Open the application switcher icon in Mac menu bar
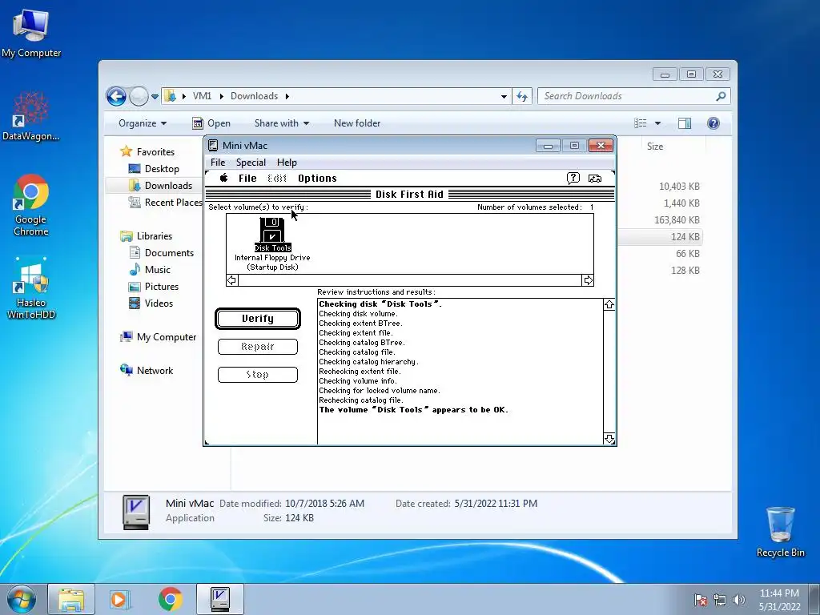 coord(595,179)
